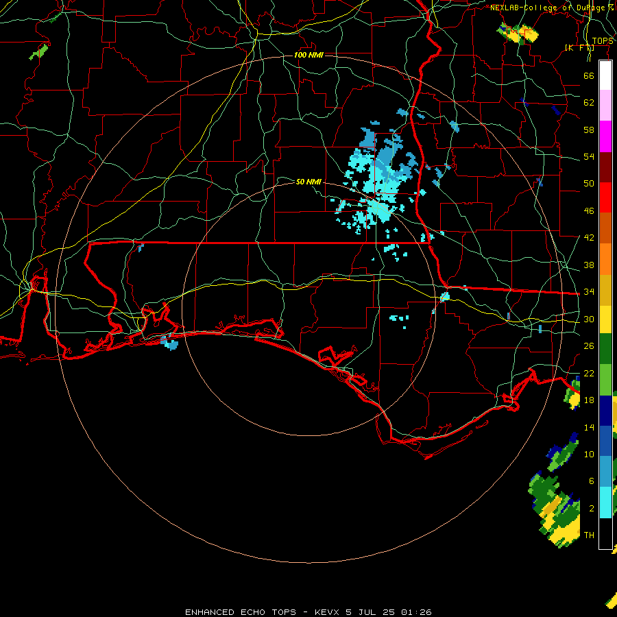Screen dimensions: 617x617
Task: Click the '54' legend value
Action: 589,156
